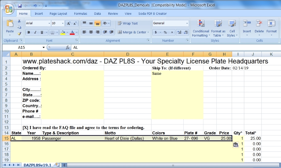
Task: Click the Decrease Decimal icon
Action: click(186, 32)
